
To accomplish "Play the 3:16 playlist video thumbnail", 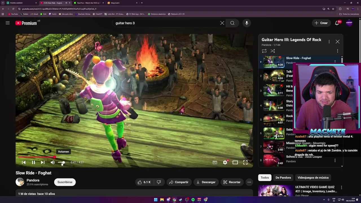I will pyautogui.click(x=274, y=133).
